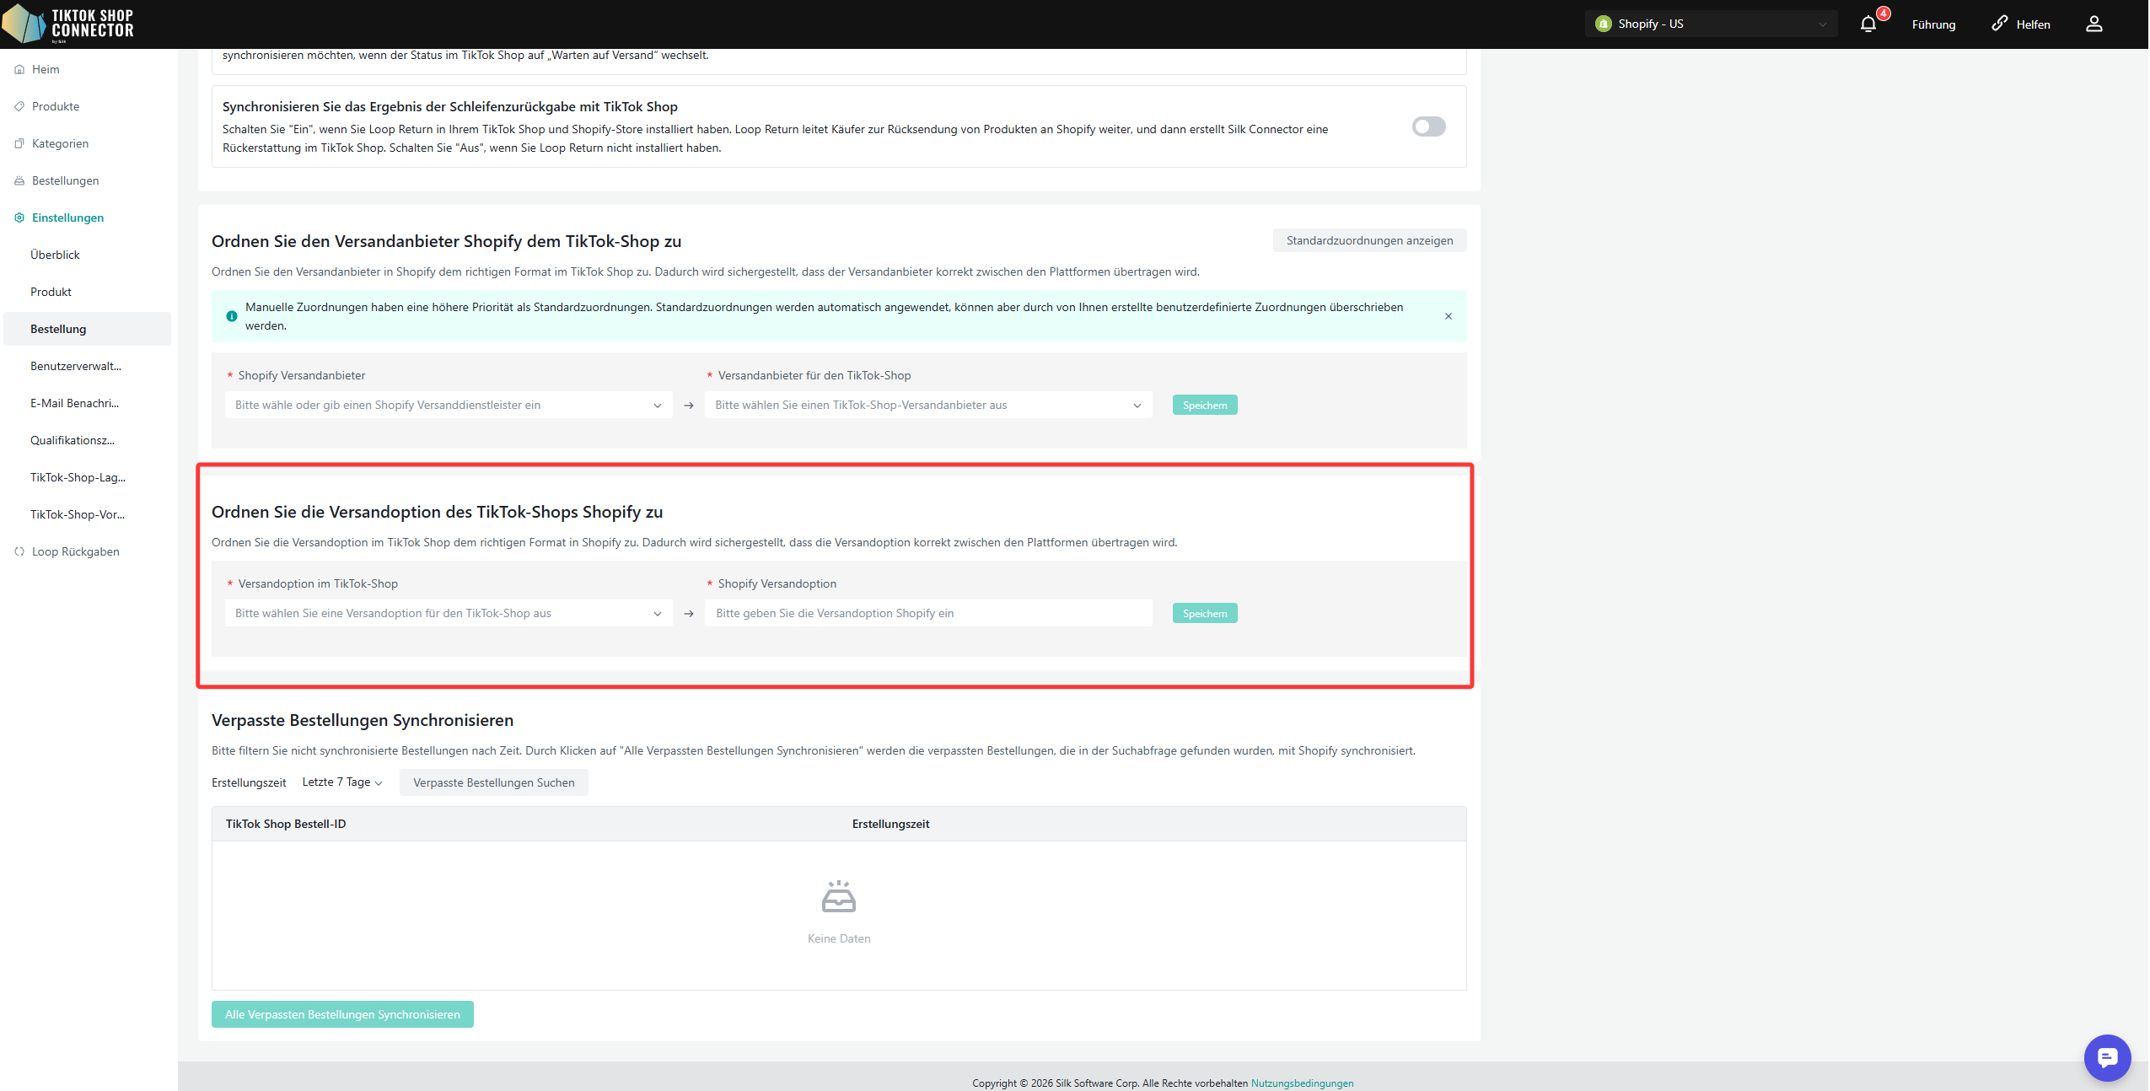Open the notifications bell icon
Screen dimensions: 2150x1091
(x=1868, y=24)
